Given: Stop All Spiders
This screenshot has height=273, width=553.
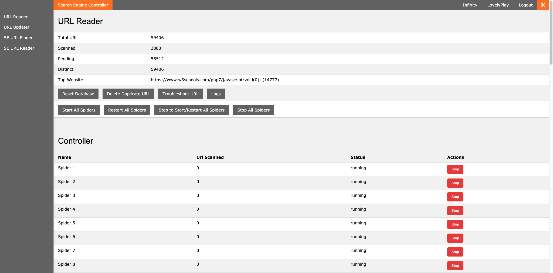Looking at the screenshot, I should (x=253, y=110).
